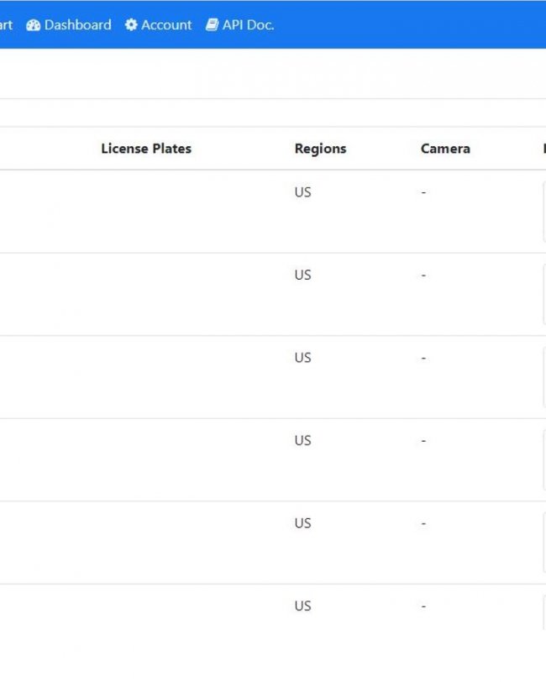Select the US region in third row
Image resolution: width=546 pixels, height=682 pixels.
[302, 358]
